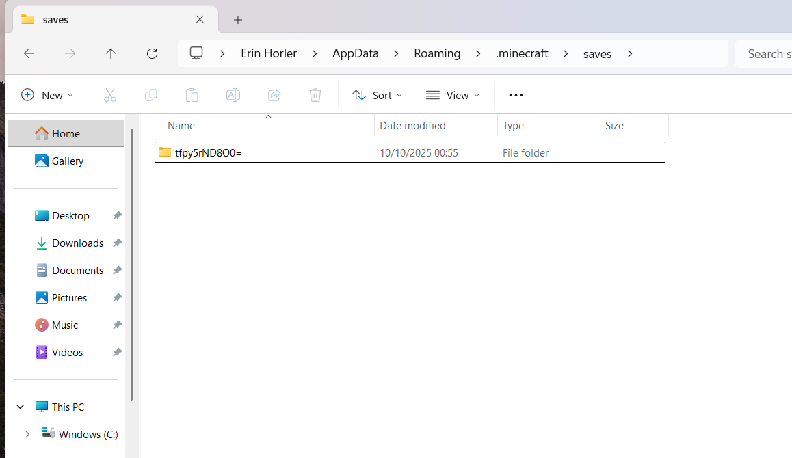Open Downloads in the navigation pane
The height and width of the screenshot is (458, 792).
point(77,243)
